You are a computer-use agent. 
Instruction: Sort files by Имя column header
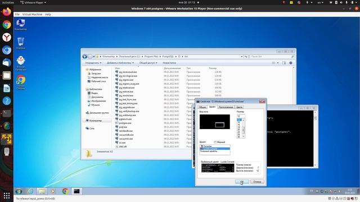(118, 68)
